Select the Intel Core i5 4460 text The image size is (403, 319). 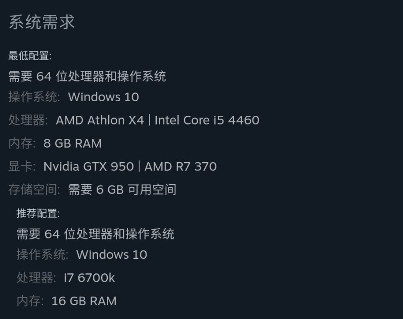click(207, 120)
